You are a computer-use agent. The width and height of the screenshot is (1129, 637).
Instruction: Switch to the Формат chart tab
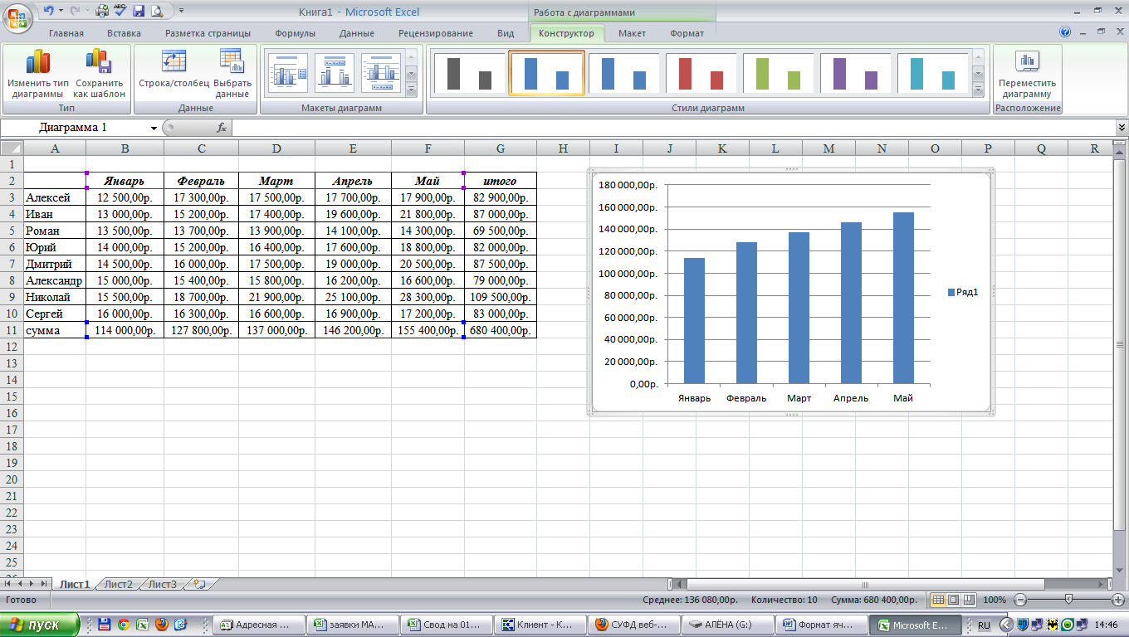687,33
